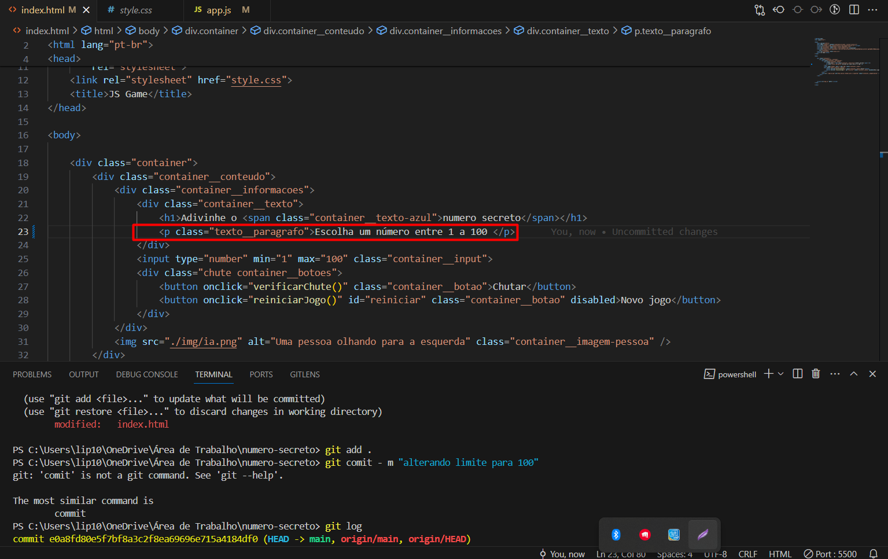Viewport: 888px width, 559px height.
Task: Click line 25 input type="number" code
Action: click(315, 259)
